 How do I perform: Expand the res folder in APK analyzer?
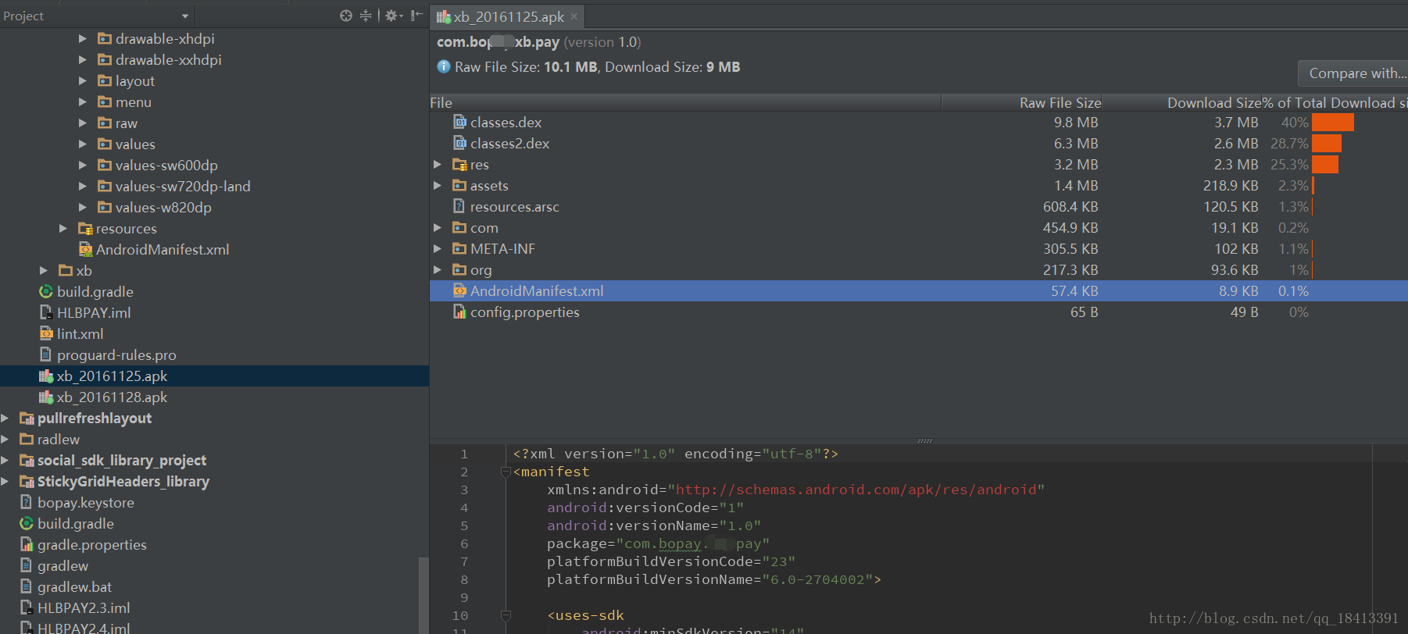438,165
